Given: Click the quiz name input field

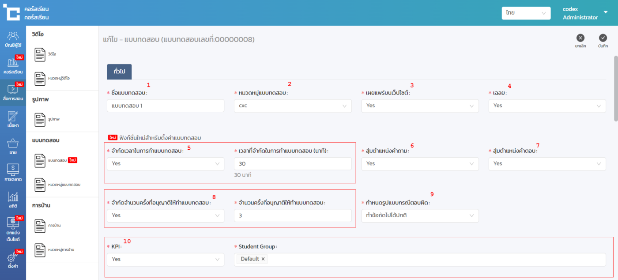Looking at the screenshot, I should tap(165, 106).
